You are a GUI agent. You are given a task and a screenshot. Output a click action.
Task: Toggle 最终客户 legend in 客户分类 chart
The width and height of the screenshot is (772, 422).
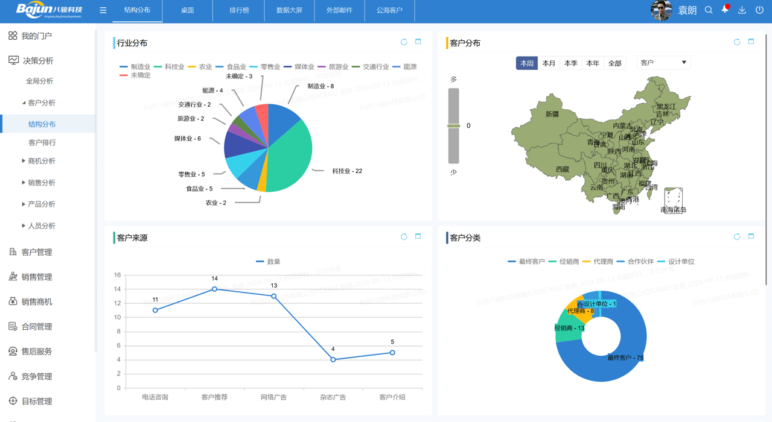(526, 262)
